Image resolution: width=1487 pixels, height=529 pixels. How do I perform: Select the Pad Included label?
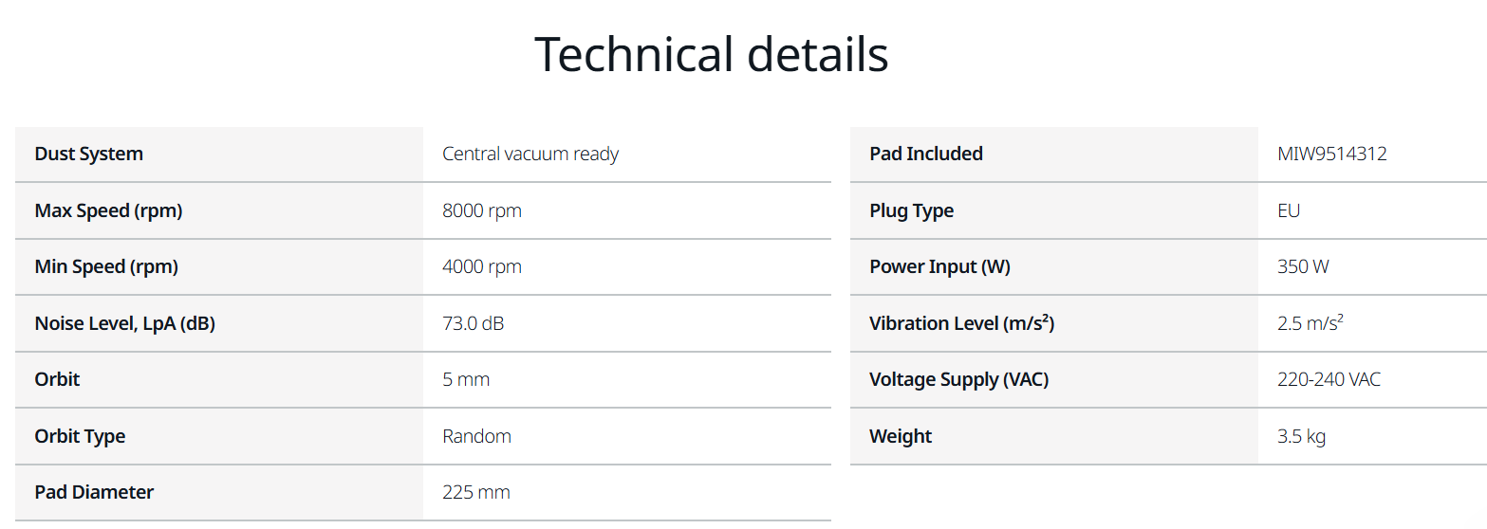point(926,154)
